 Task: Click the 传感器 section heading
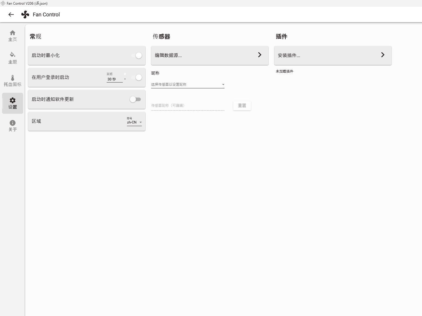click(x=161, y=37)
